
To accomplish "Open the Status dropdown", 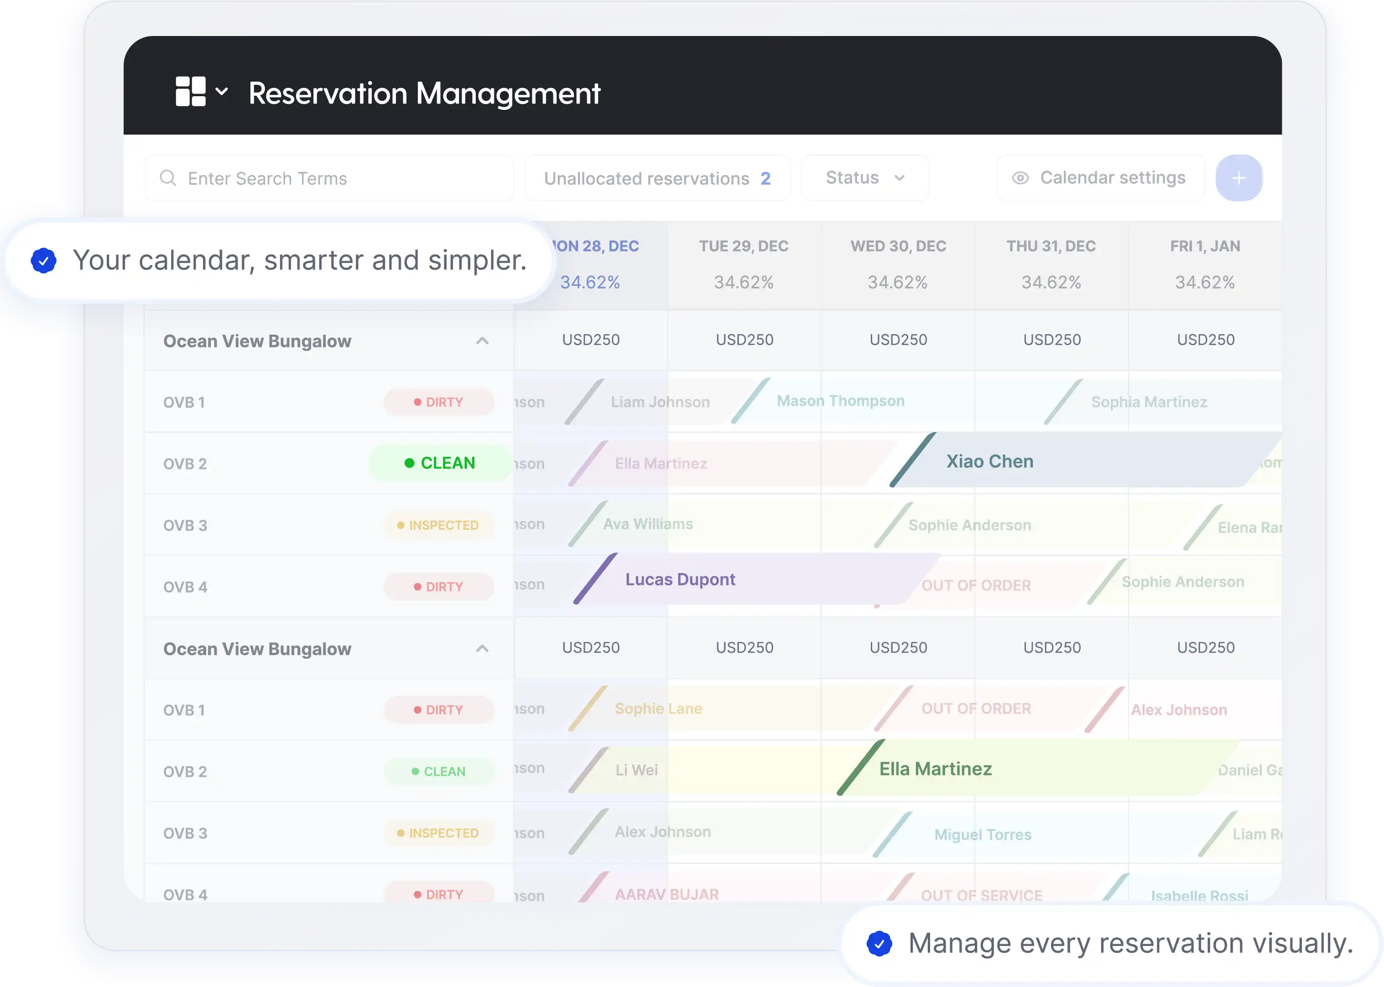I will 865,177.
